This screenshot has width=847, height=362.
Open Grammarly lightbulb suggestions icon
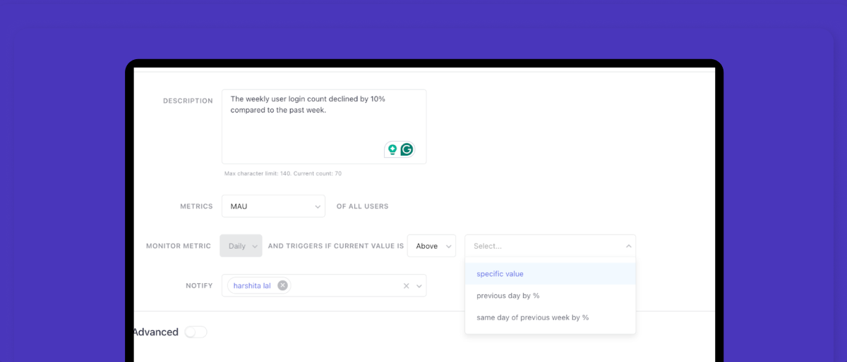(x=392, y=149)
